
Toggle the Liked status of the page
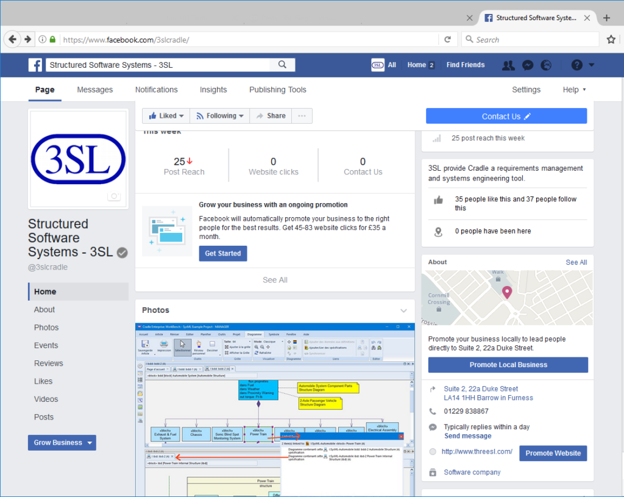(x=165, y=115)
